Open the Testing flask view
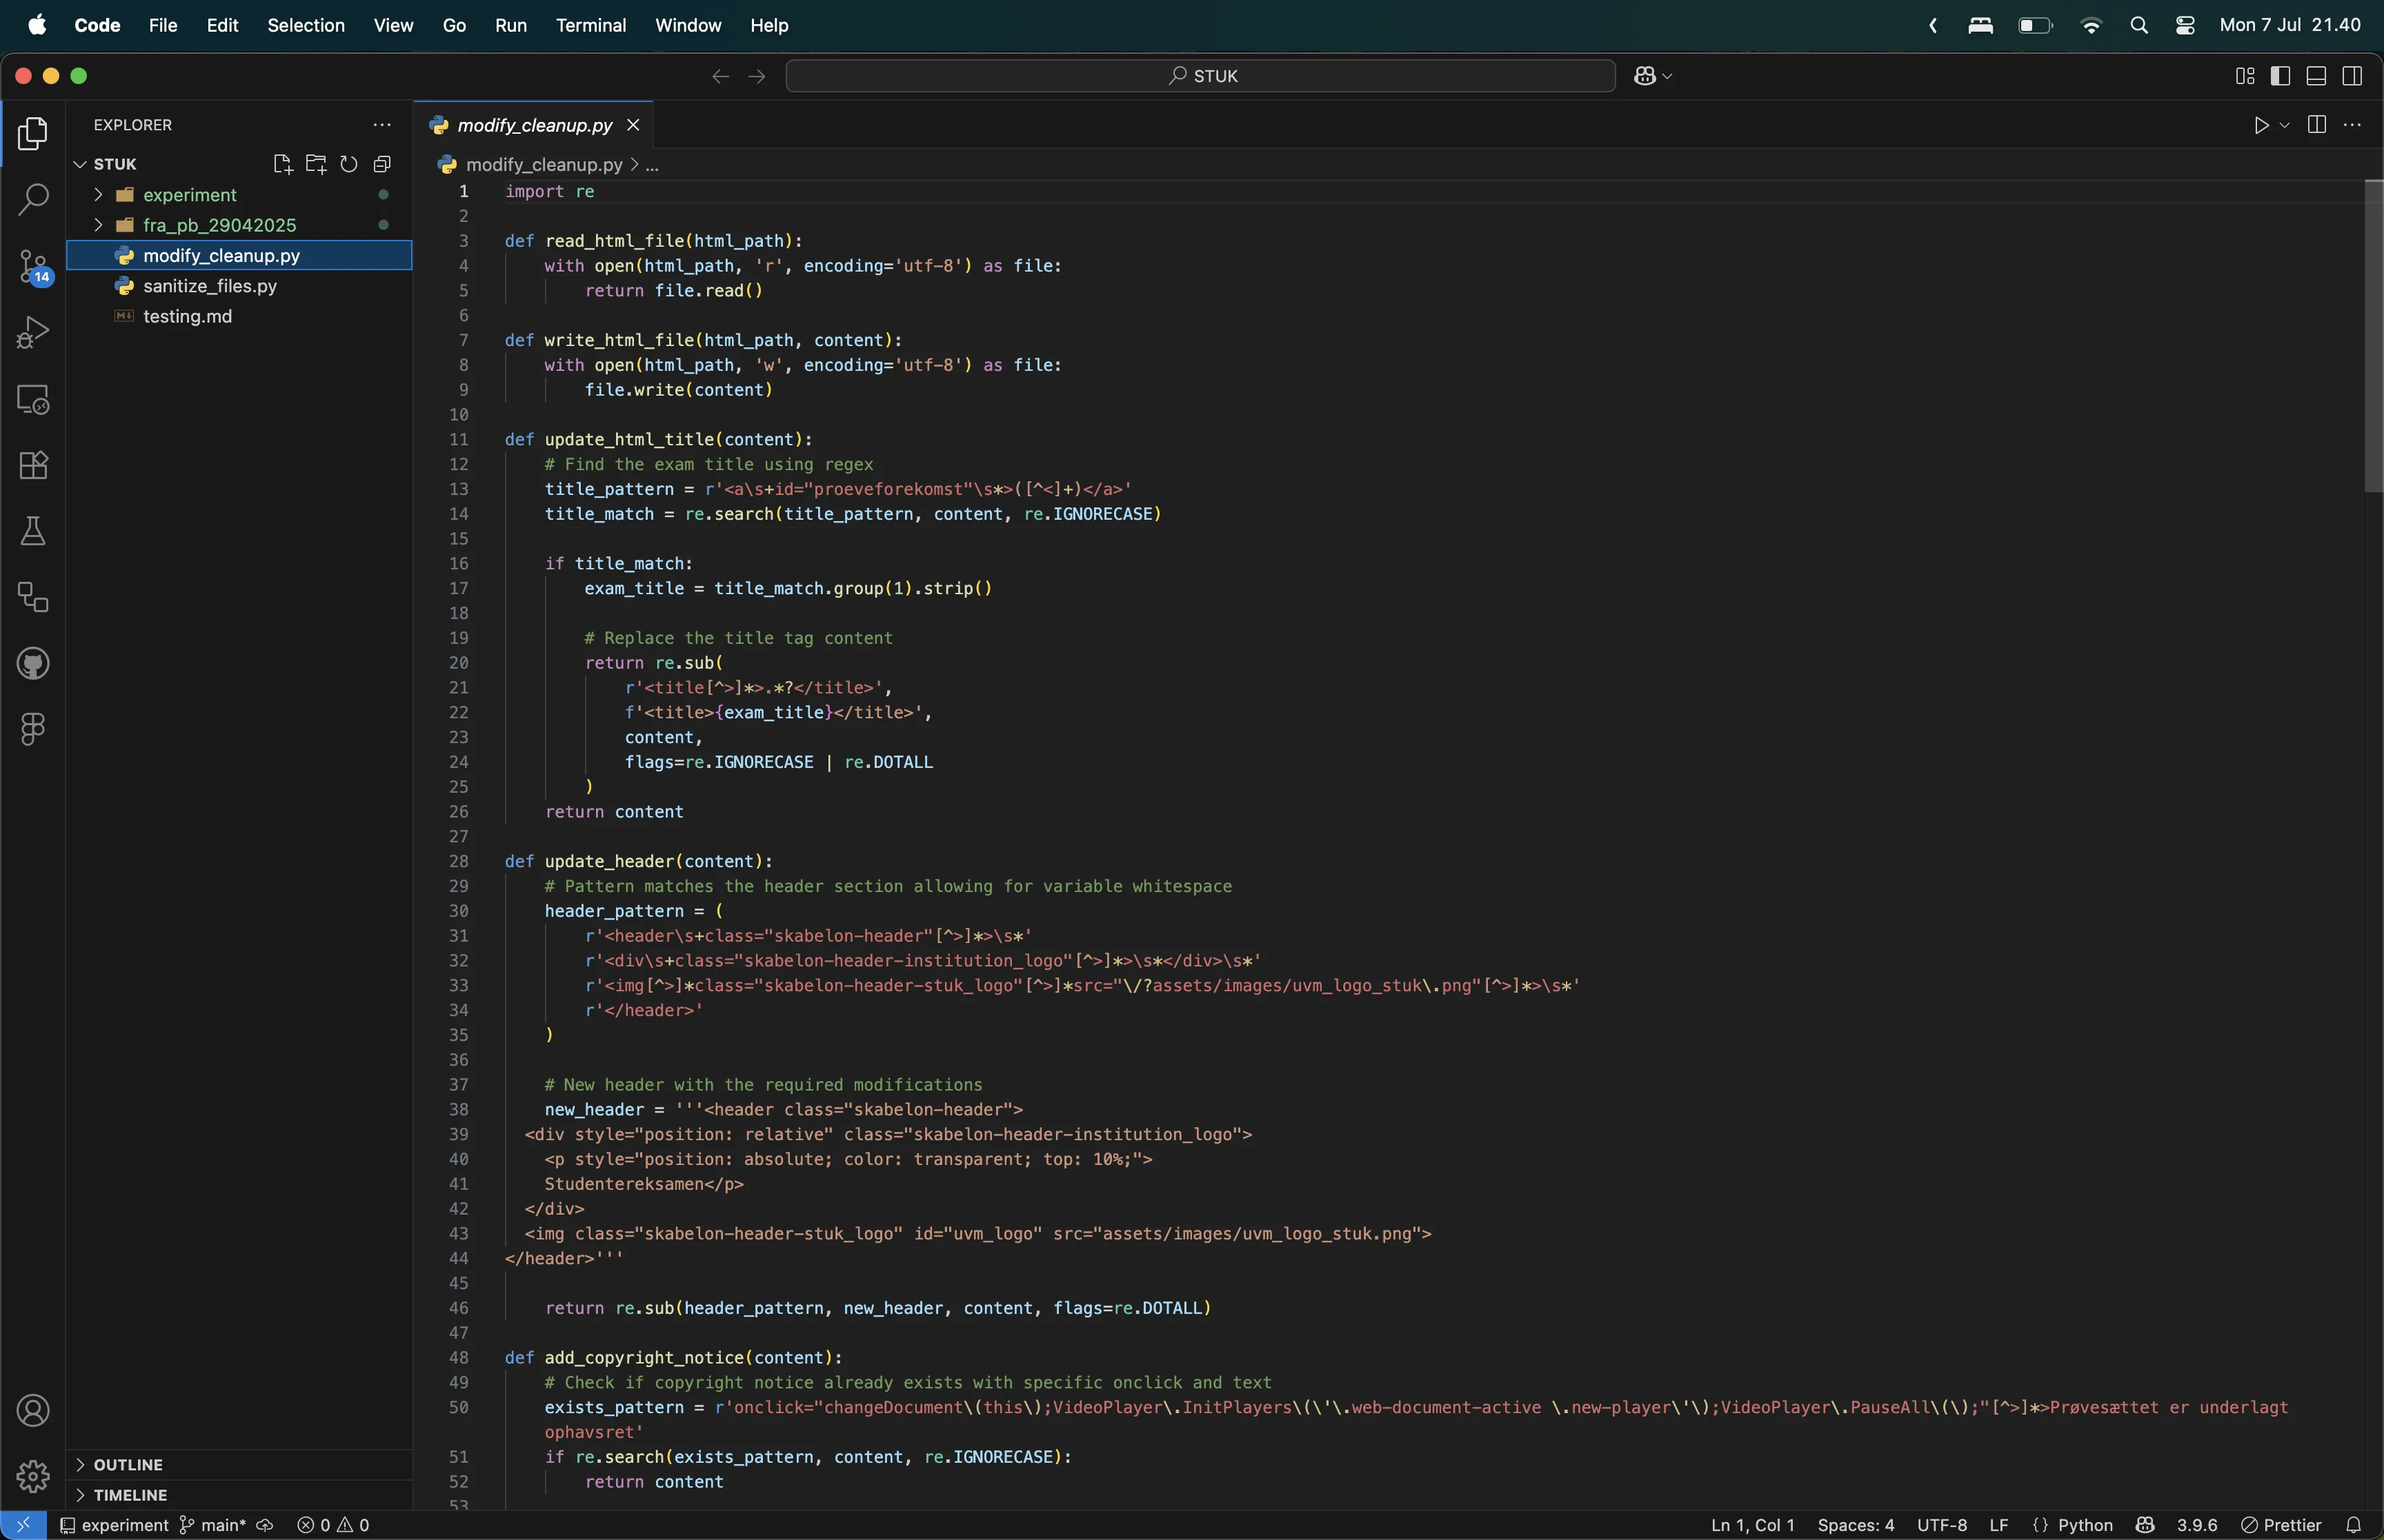 tap(33, 531)
